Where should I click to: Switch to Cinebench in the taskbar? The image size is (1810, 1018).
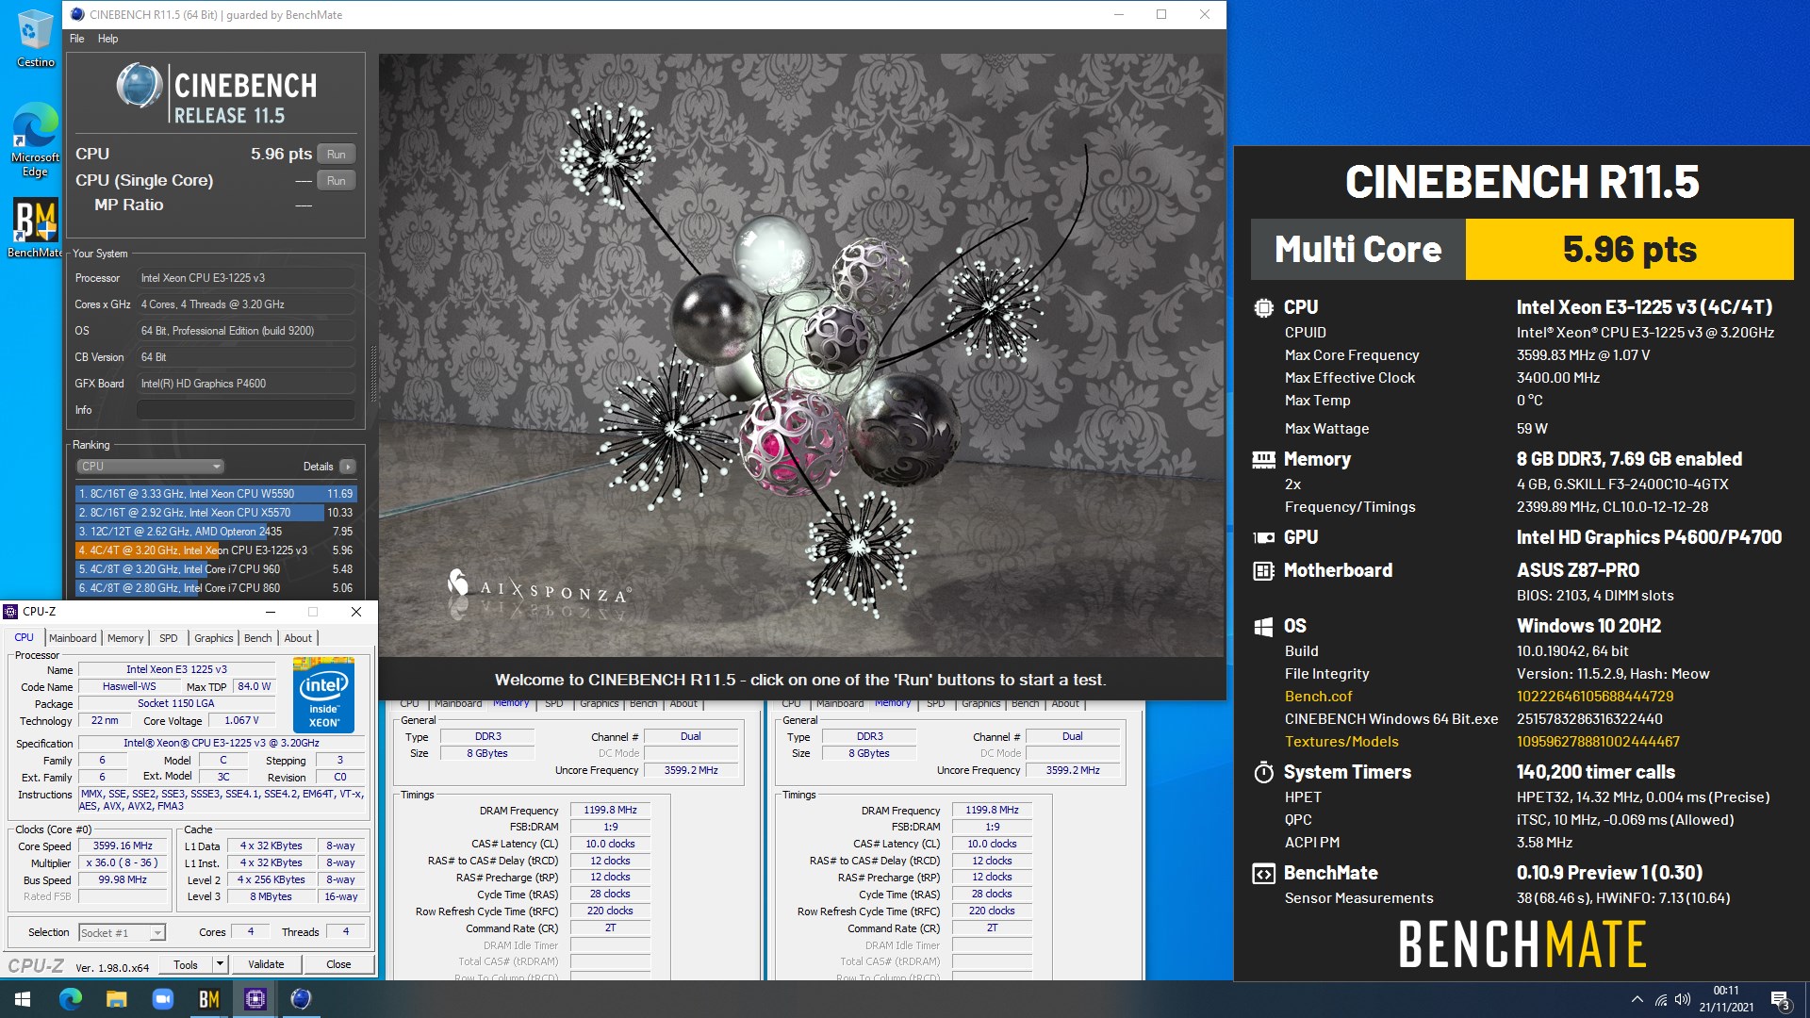[301, 999]
